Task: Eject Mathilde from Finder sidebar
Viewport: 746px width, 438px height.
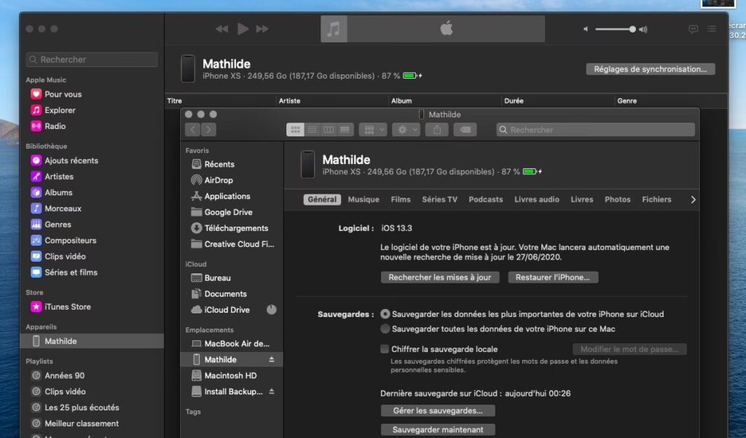Action: click(272, 360)
